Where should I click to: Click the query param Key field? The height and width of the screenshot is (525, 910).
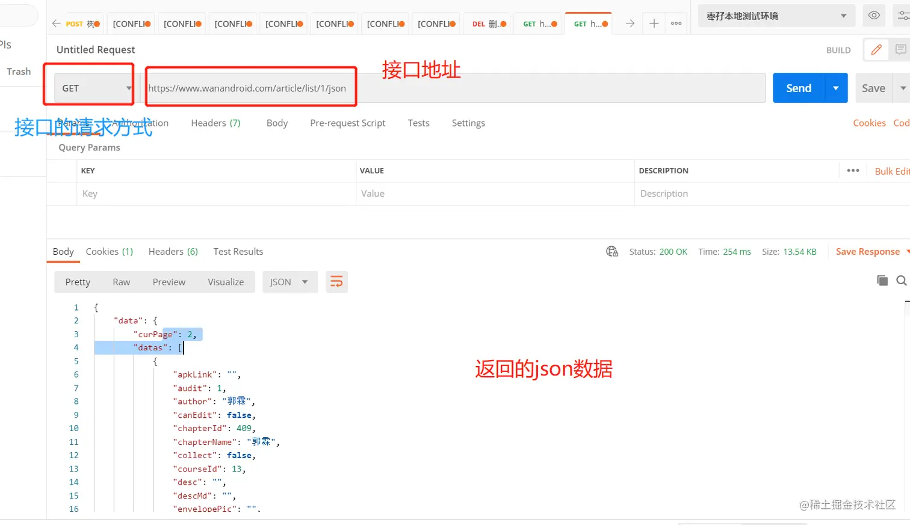point(216,193)
